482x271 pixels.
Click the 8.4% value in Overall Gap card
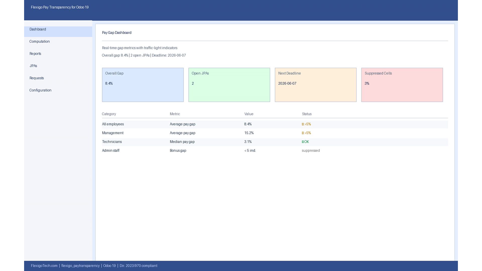click(109, 84)
